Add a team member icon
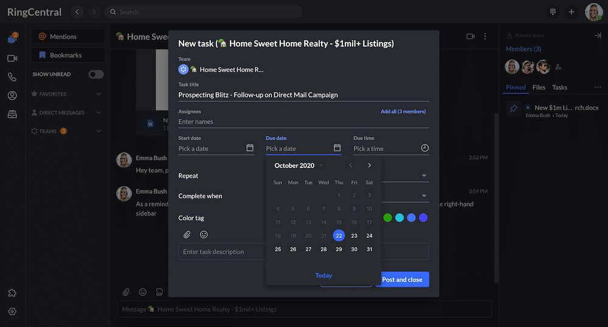Viewport: 608px width, 327px height. coord(558,67)
